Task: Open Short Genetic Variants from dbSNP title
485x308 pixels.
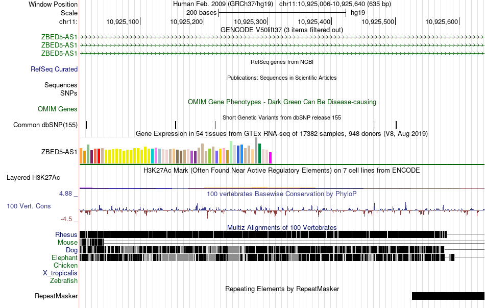Action: tap(282, 117)
